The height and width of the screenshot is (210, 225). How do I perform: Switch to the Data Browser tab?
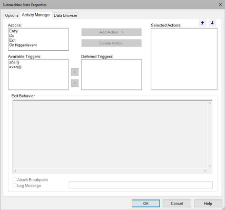[x=65, y=15]
